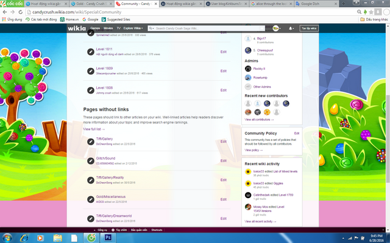Click Flockky II admin avatar
This screenshot has width=390, height=243.
[x=248, y=69]
